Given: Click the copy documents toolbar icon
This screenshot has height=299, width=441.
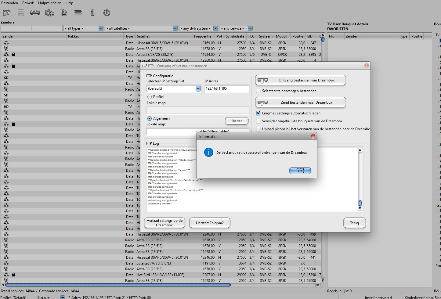Looking at the screenshot, I should 64,13.
